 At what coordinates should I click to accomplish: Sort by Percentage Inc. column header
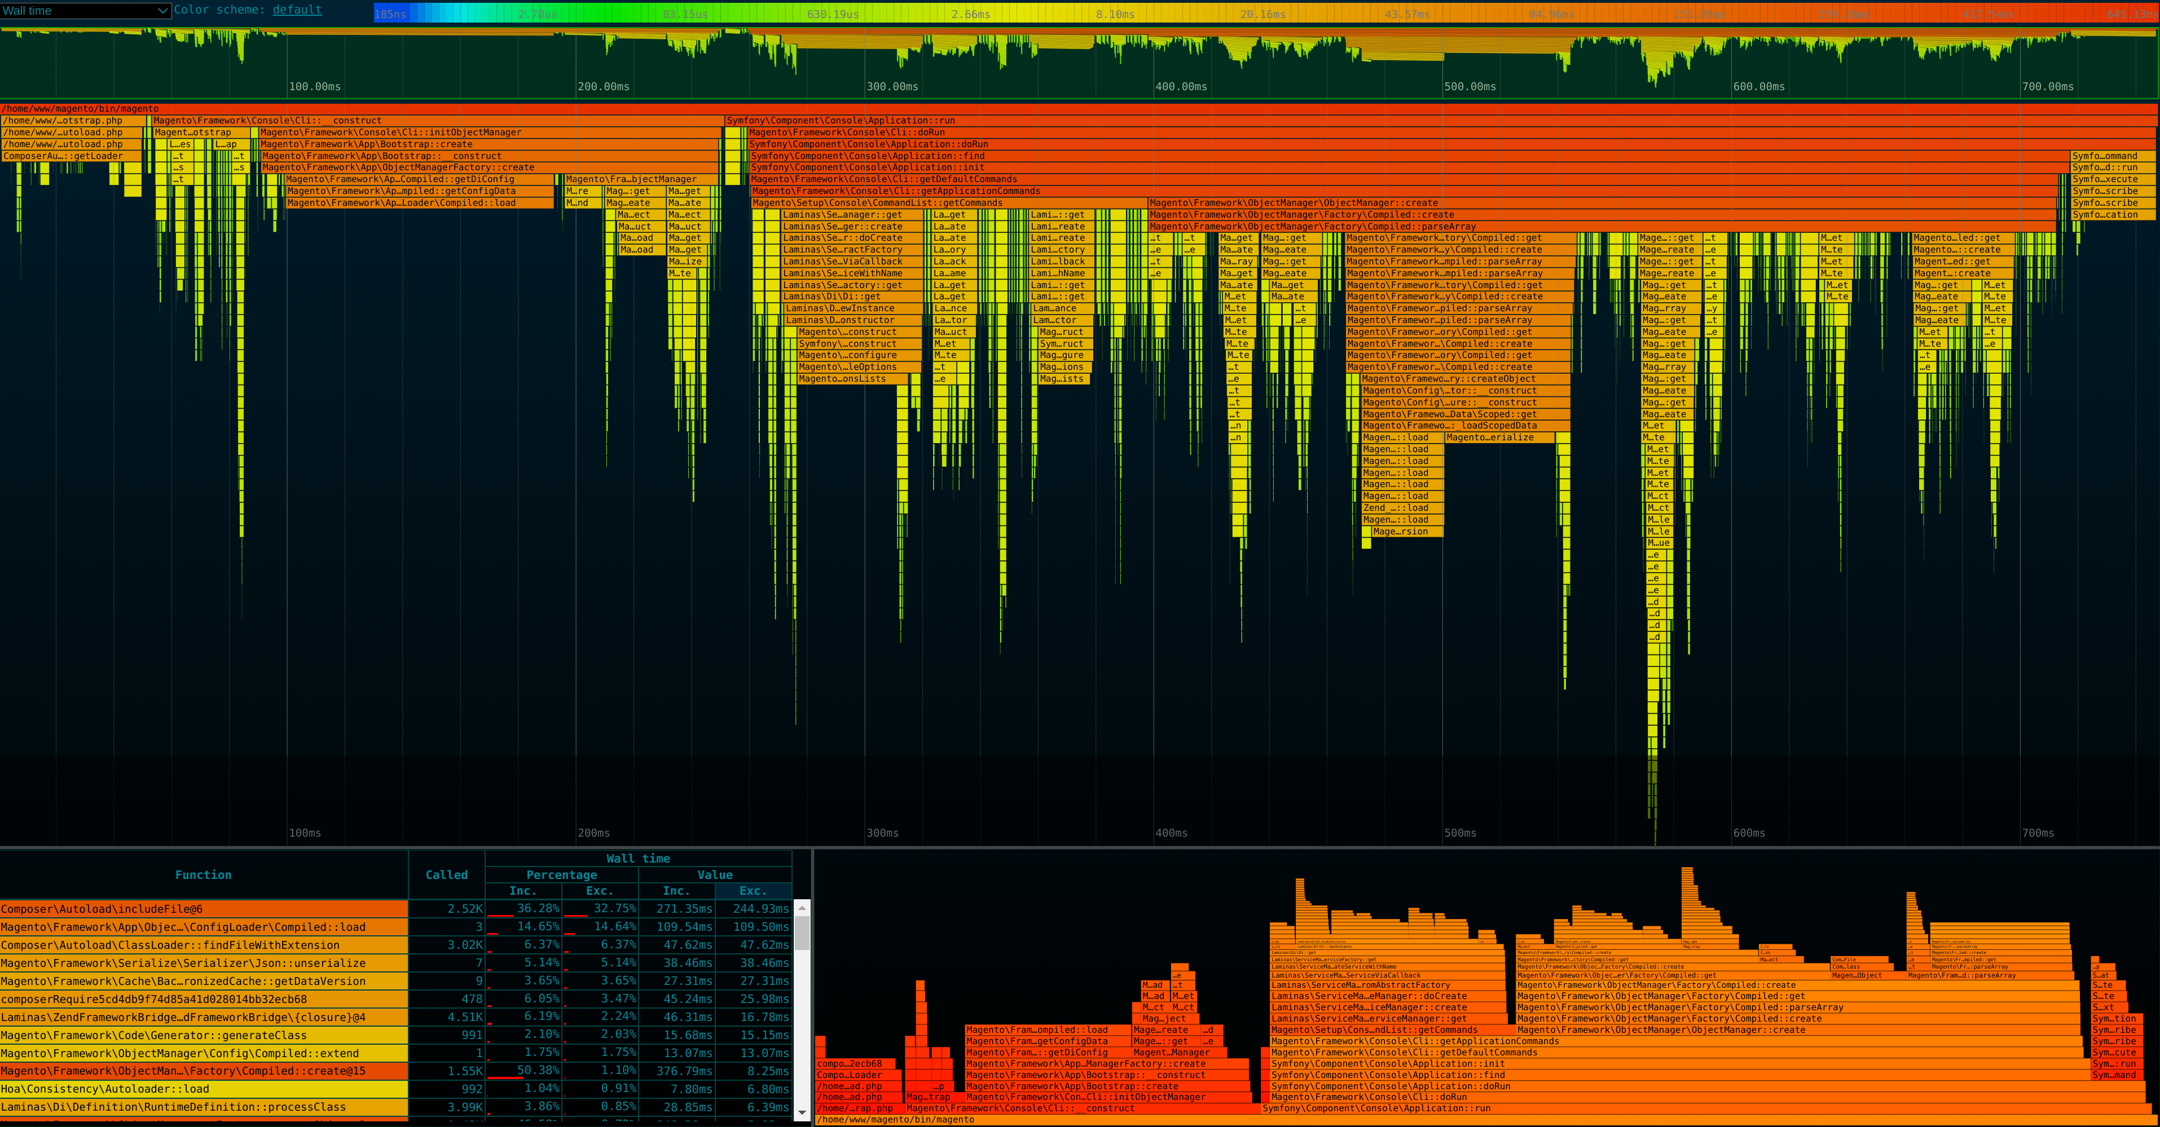pyautogui.click(x=522, y=891)
